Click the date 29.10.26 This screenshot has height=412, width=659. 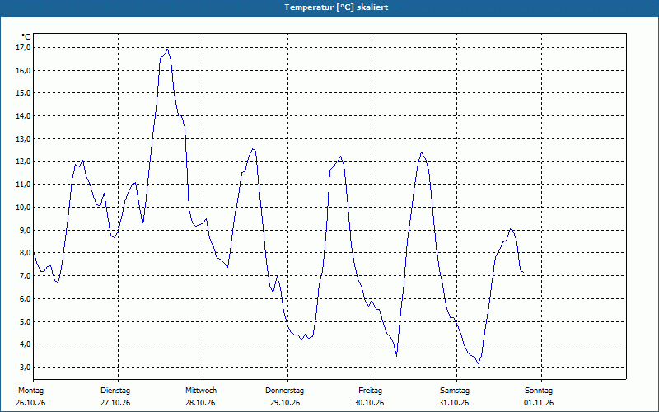click(285, 403)
